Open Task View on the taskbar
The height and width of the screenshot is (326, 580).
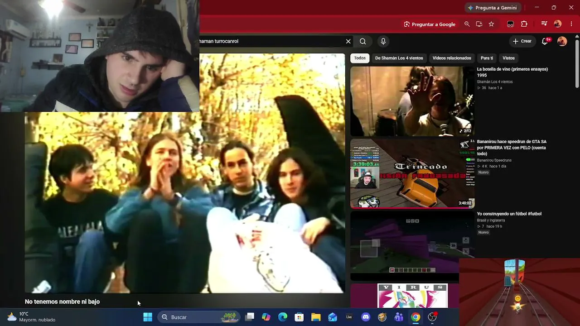click(x=250, y=317)
